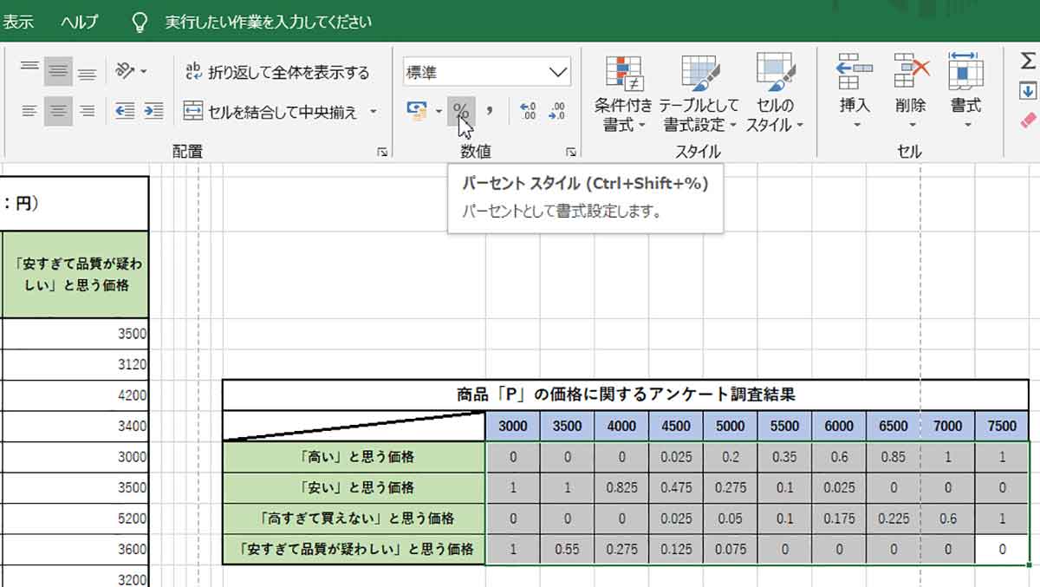The width and height of the screenshot is (1040, 587).
Task: Open the merge cells dropdown arrow
Action: pos(373,110)
